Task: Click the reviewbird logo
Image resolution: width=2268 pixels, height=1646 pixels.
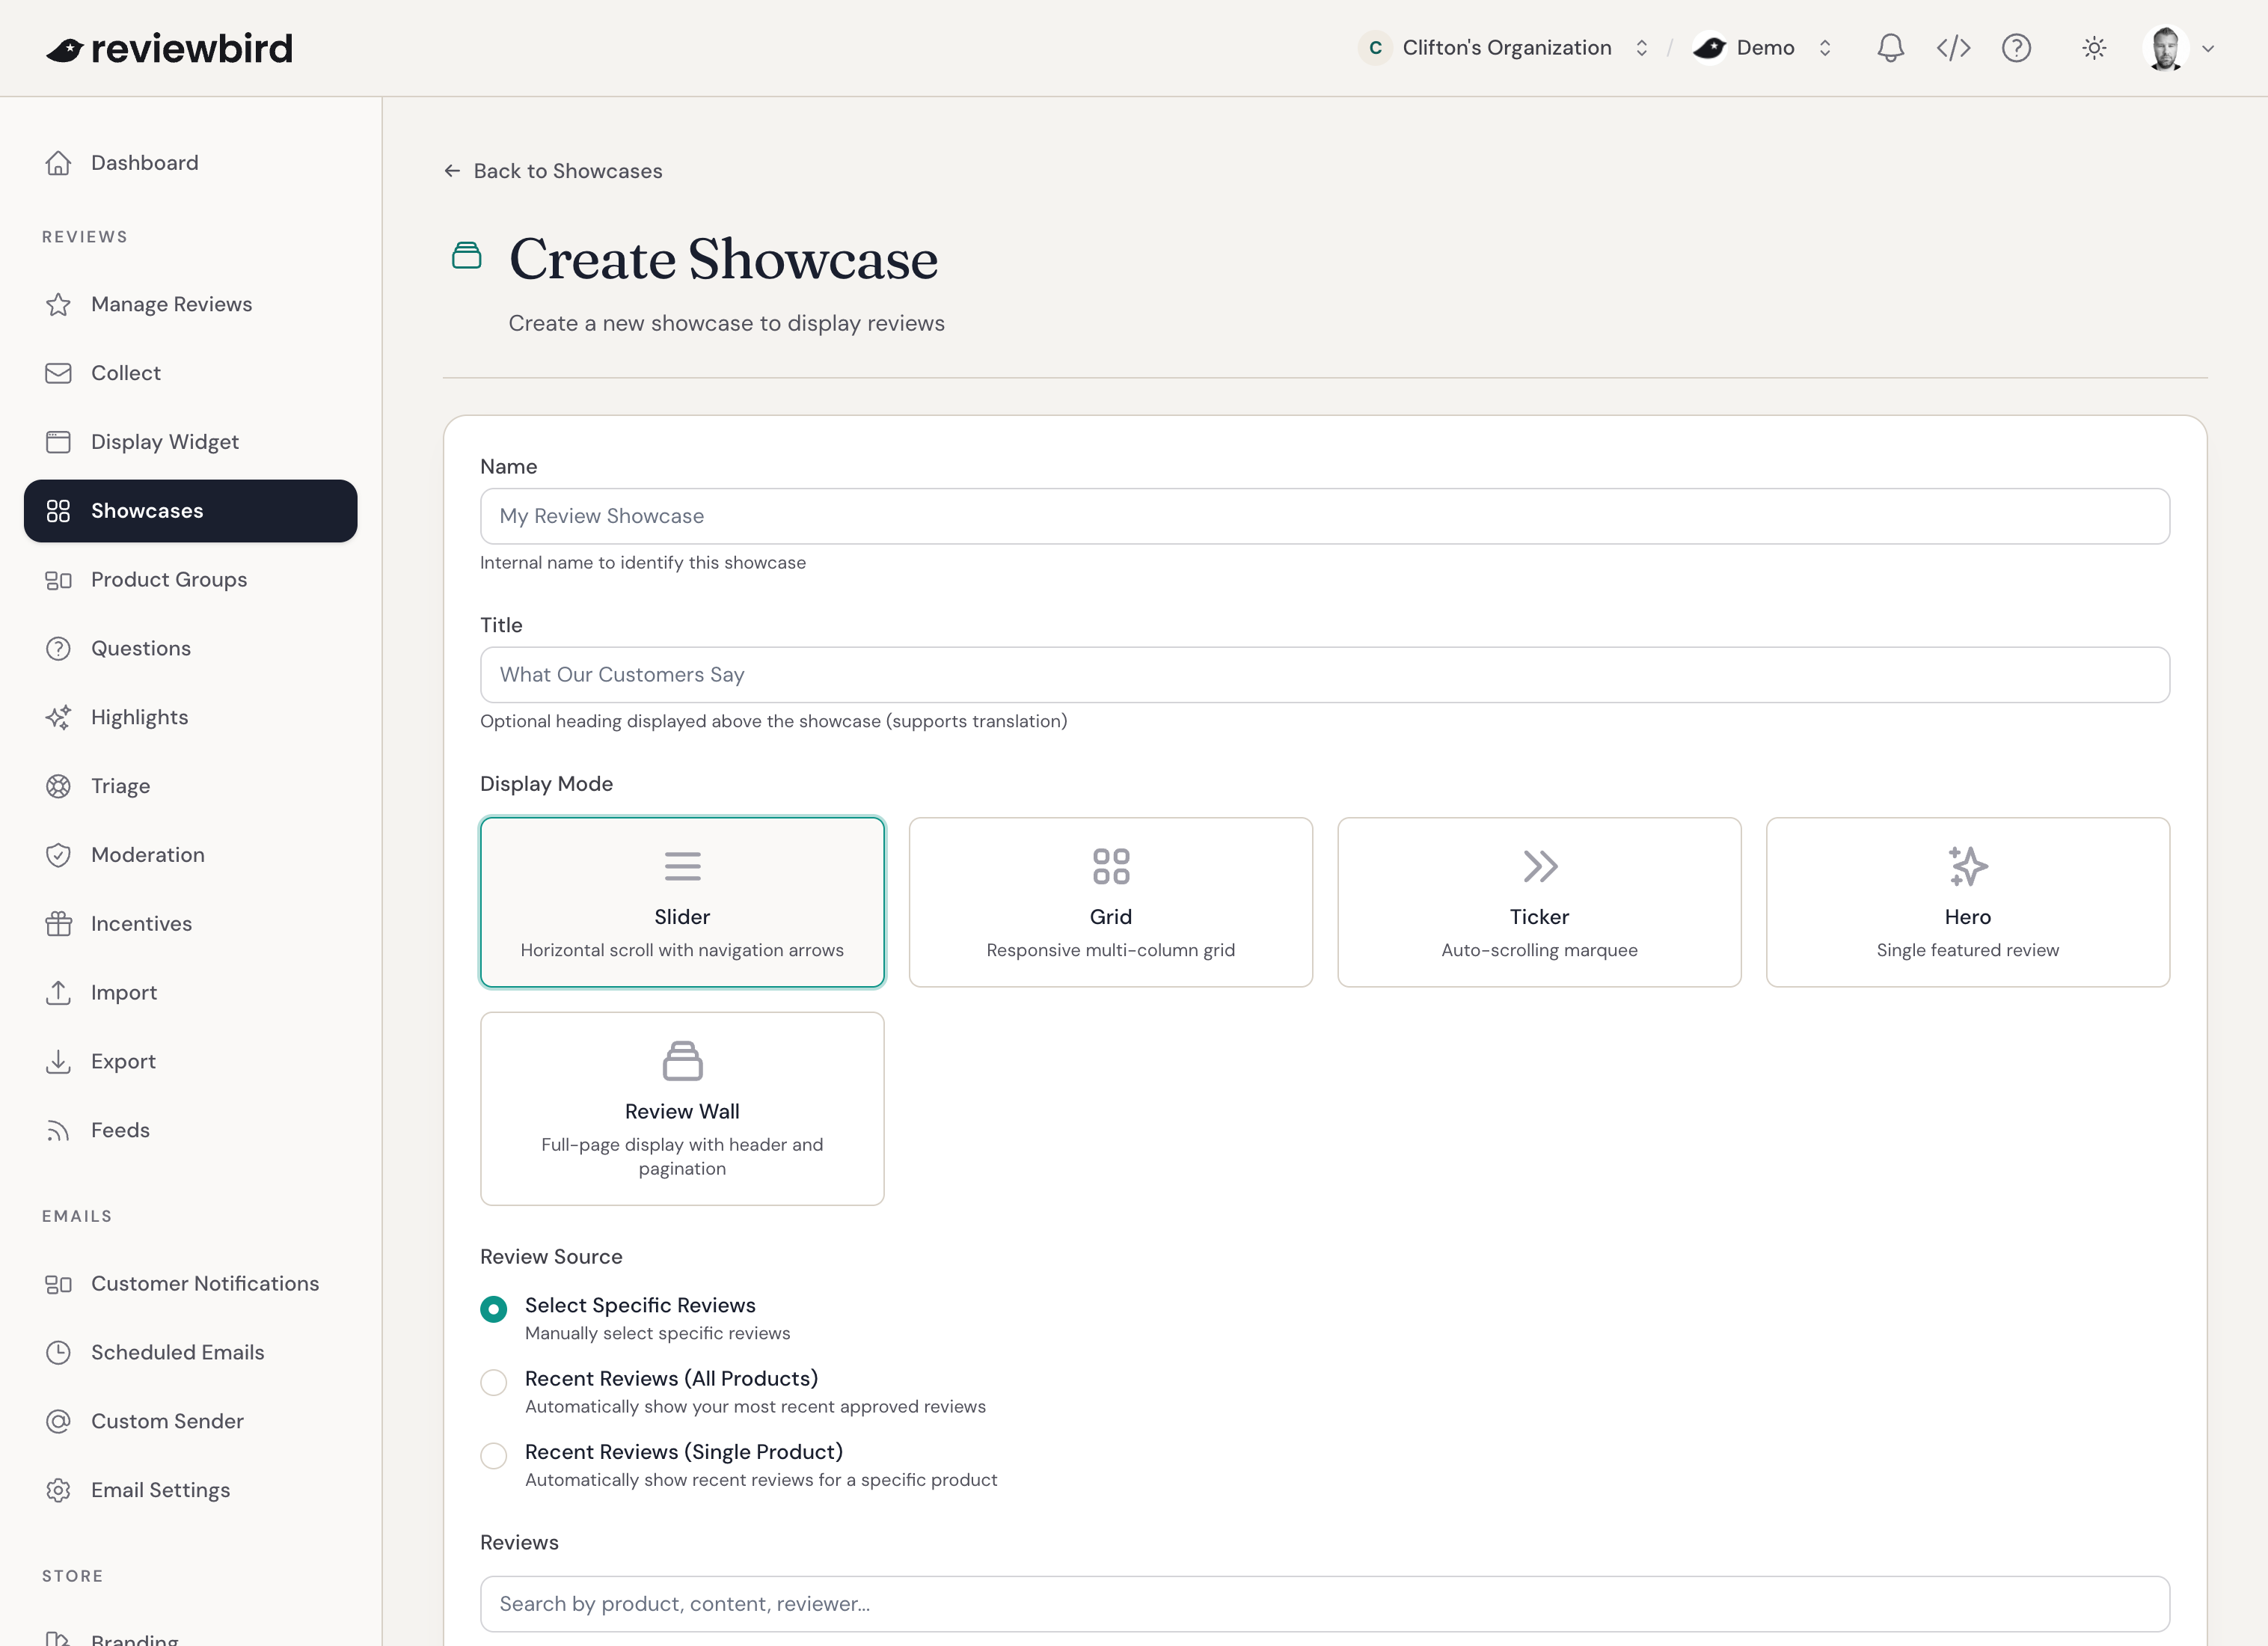Action: point(170,48)
